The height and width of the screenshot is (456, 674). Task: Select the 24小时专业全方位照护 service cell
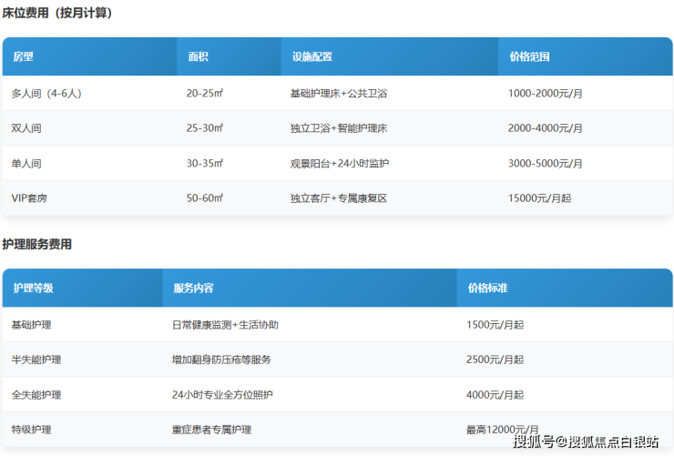(222, 395)
